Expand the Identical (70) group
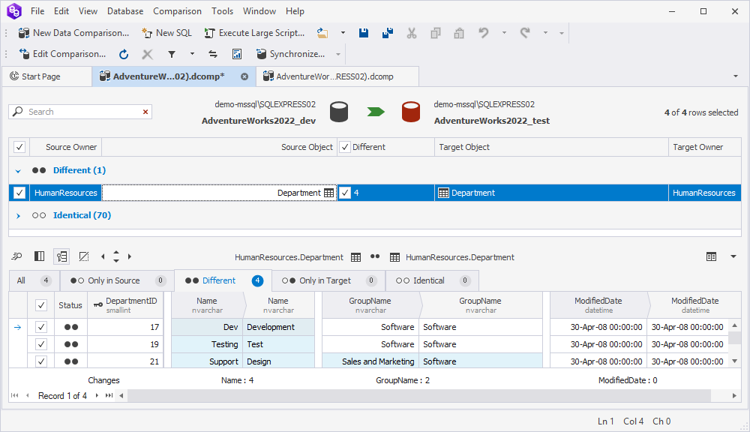Image resolution: width=750 pixels, height=432 pixels. click(x=19, y=216)
